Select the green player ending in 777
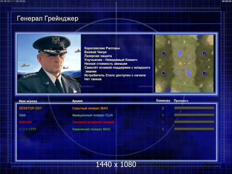 (x=27, y=129)
